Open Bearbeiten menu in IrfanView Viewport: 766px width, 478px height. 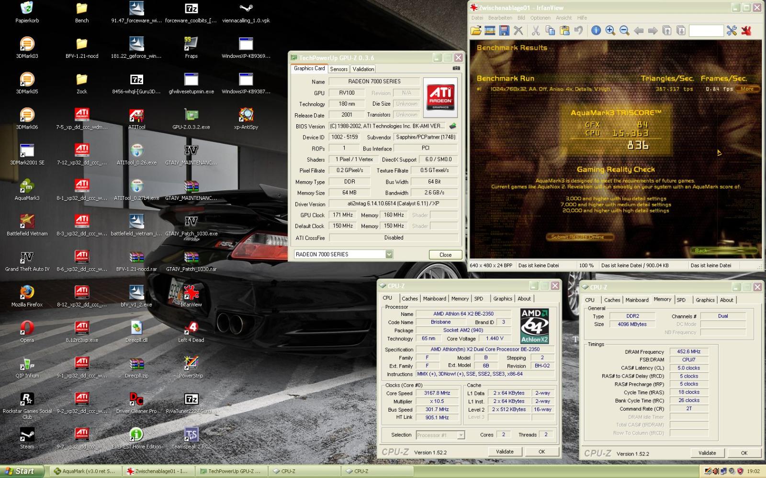[500, 18]
